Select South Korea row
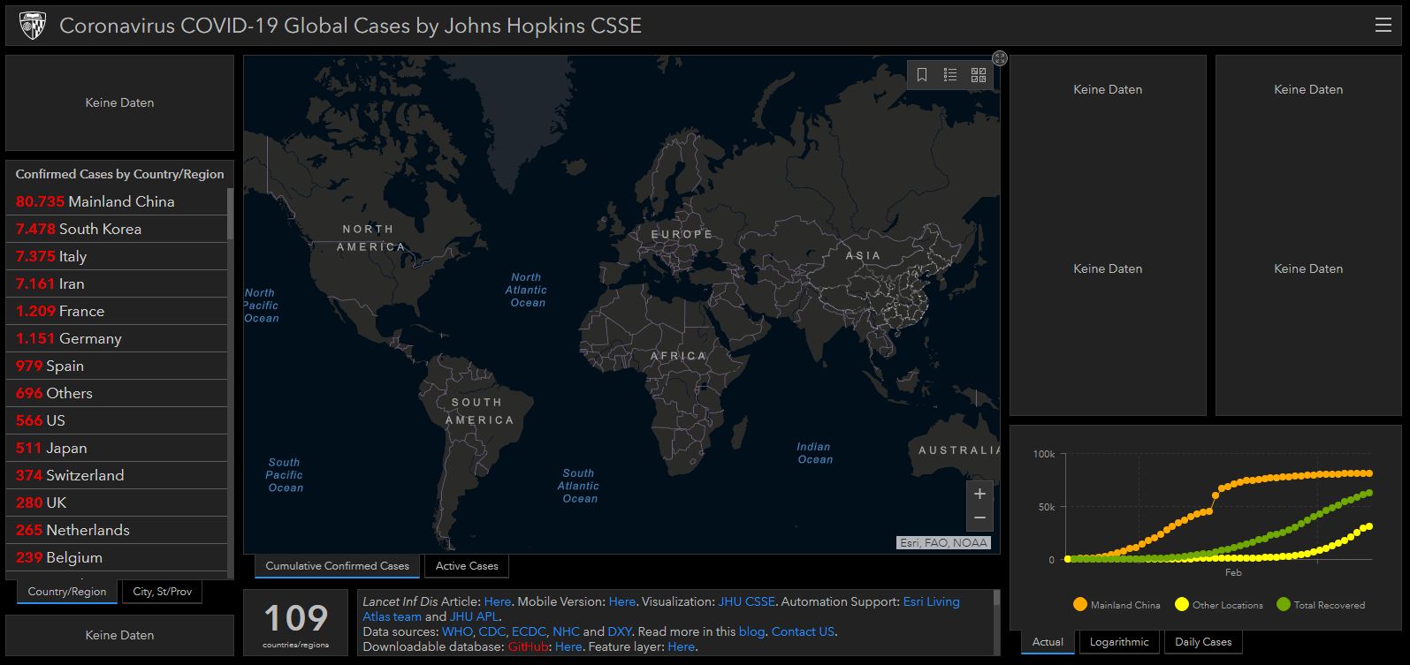1410x665 pixels. tap(117, 229)
